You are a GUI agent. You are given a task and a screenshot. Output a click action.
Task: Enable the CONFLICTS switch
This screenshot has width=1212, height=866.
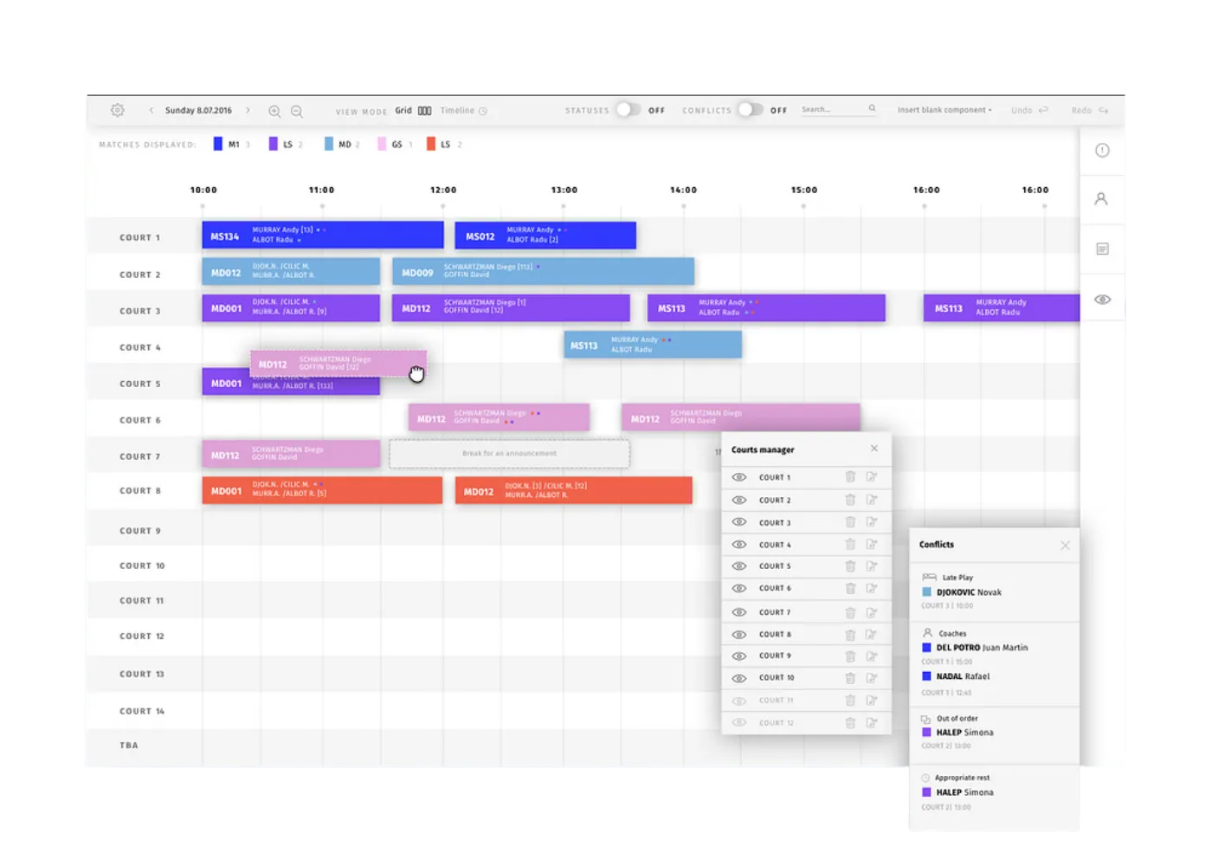tap(750, 110)
